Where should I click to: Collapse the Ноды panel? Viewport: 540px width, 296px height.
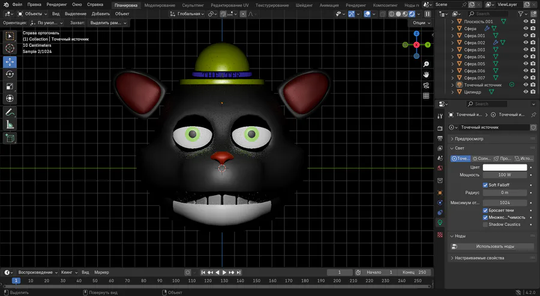493,236
